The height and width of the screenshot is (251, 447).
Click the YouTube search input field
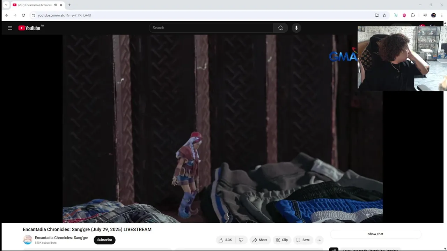(x=211, y=28)
